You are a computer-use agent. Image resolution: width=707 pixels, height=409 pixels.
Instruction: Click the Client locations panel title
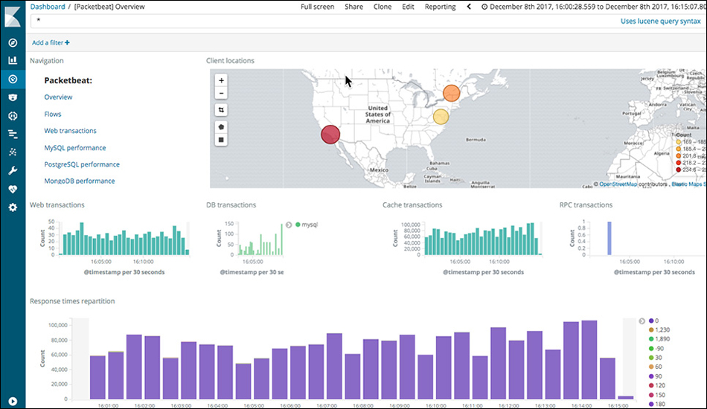tap(230, 61)
